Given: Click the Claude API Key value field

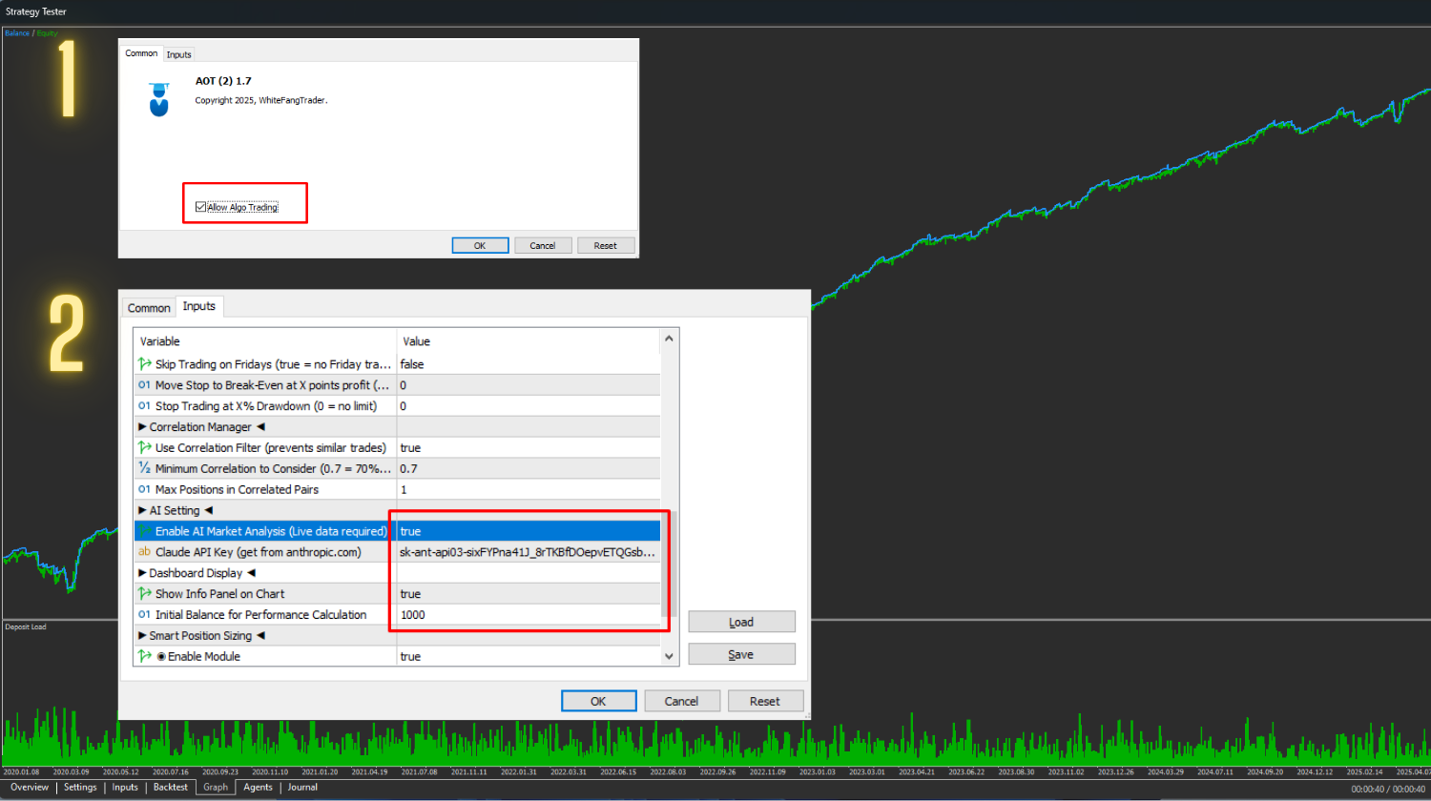Looking at the screenshot, I should click(529, 552).
